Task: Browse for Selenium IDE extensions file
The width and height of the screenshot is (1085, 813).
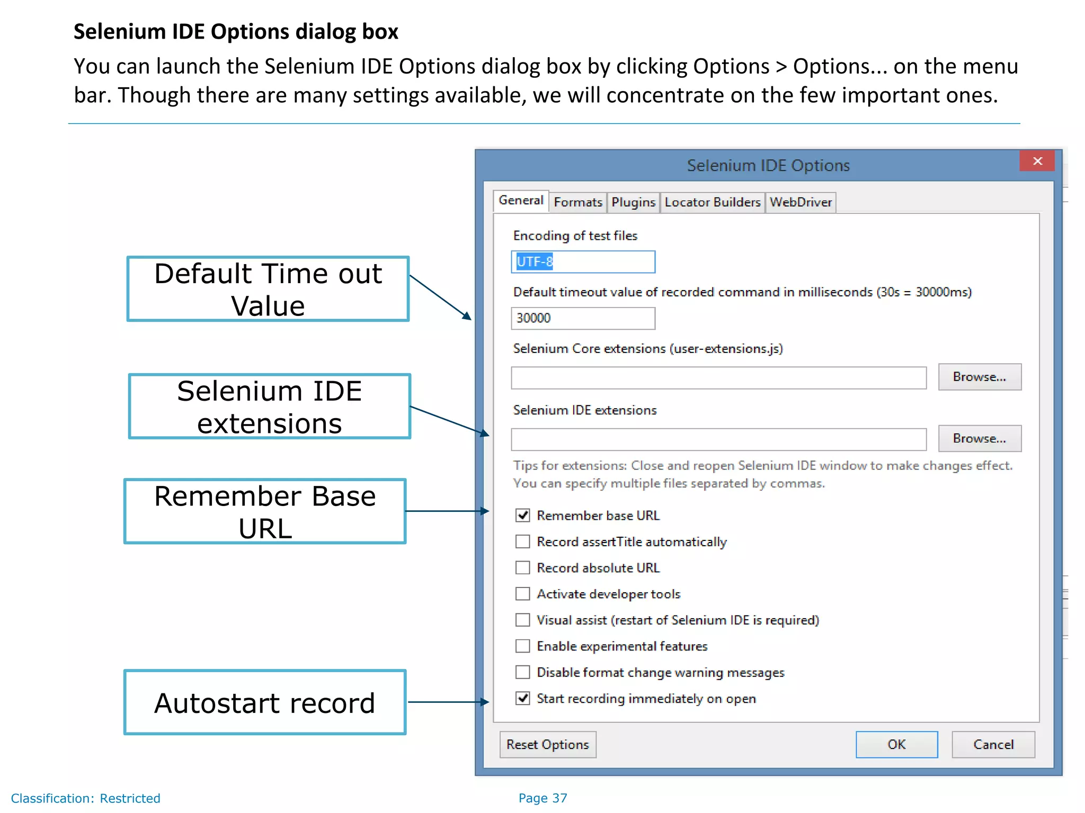Action: pos(979,438)
